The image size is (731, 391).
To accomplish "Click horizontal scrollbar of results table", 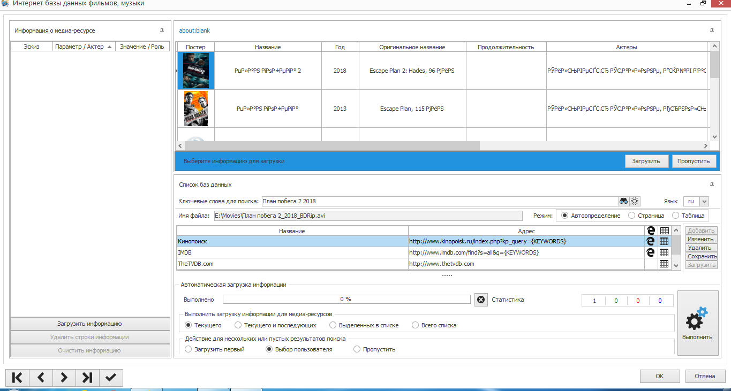I will [331, 145].
